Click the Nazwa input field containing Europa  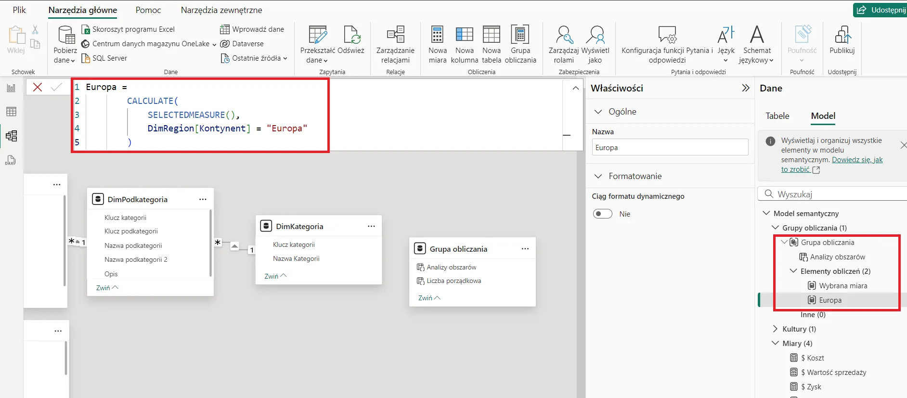click(670, 148)
